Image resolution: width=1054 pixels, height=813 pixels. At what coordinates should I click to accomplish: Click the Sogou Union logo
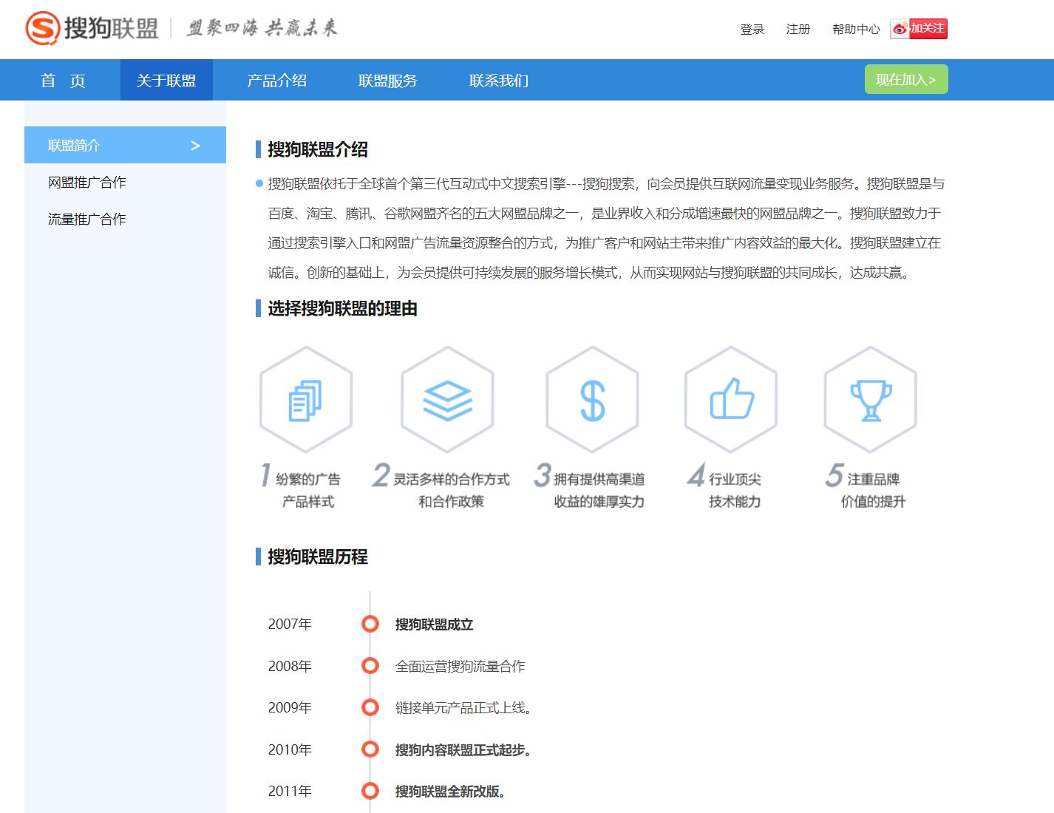pyautogui.click(x=92, y=28)
